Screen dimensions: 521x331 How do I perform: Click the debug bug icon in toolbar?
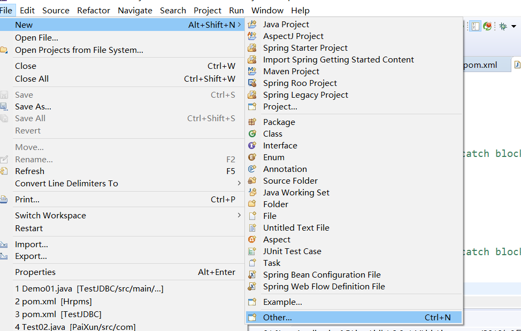click(x=503, y=26)
